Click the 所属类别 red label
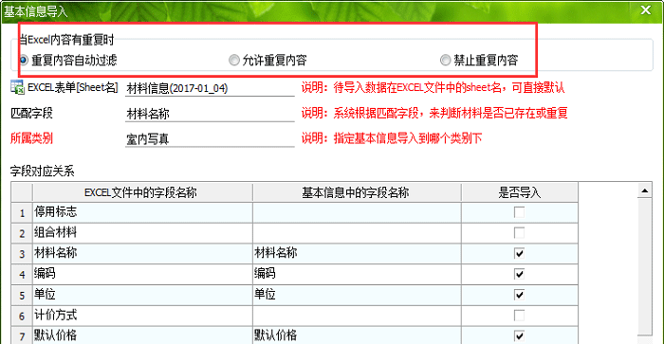664x344 pixels. (x=31, y=138)
